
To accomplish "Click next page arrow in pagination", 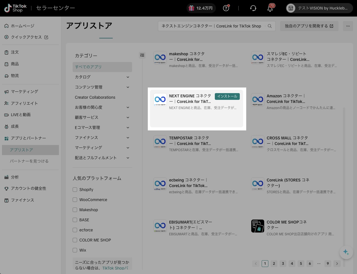I will point(337,264).
